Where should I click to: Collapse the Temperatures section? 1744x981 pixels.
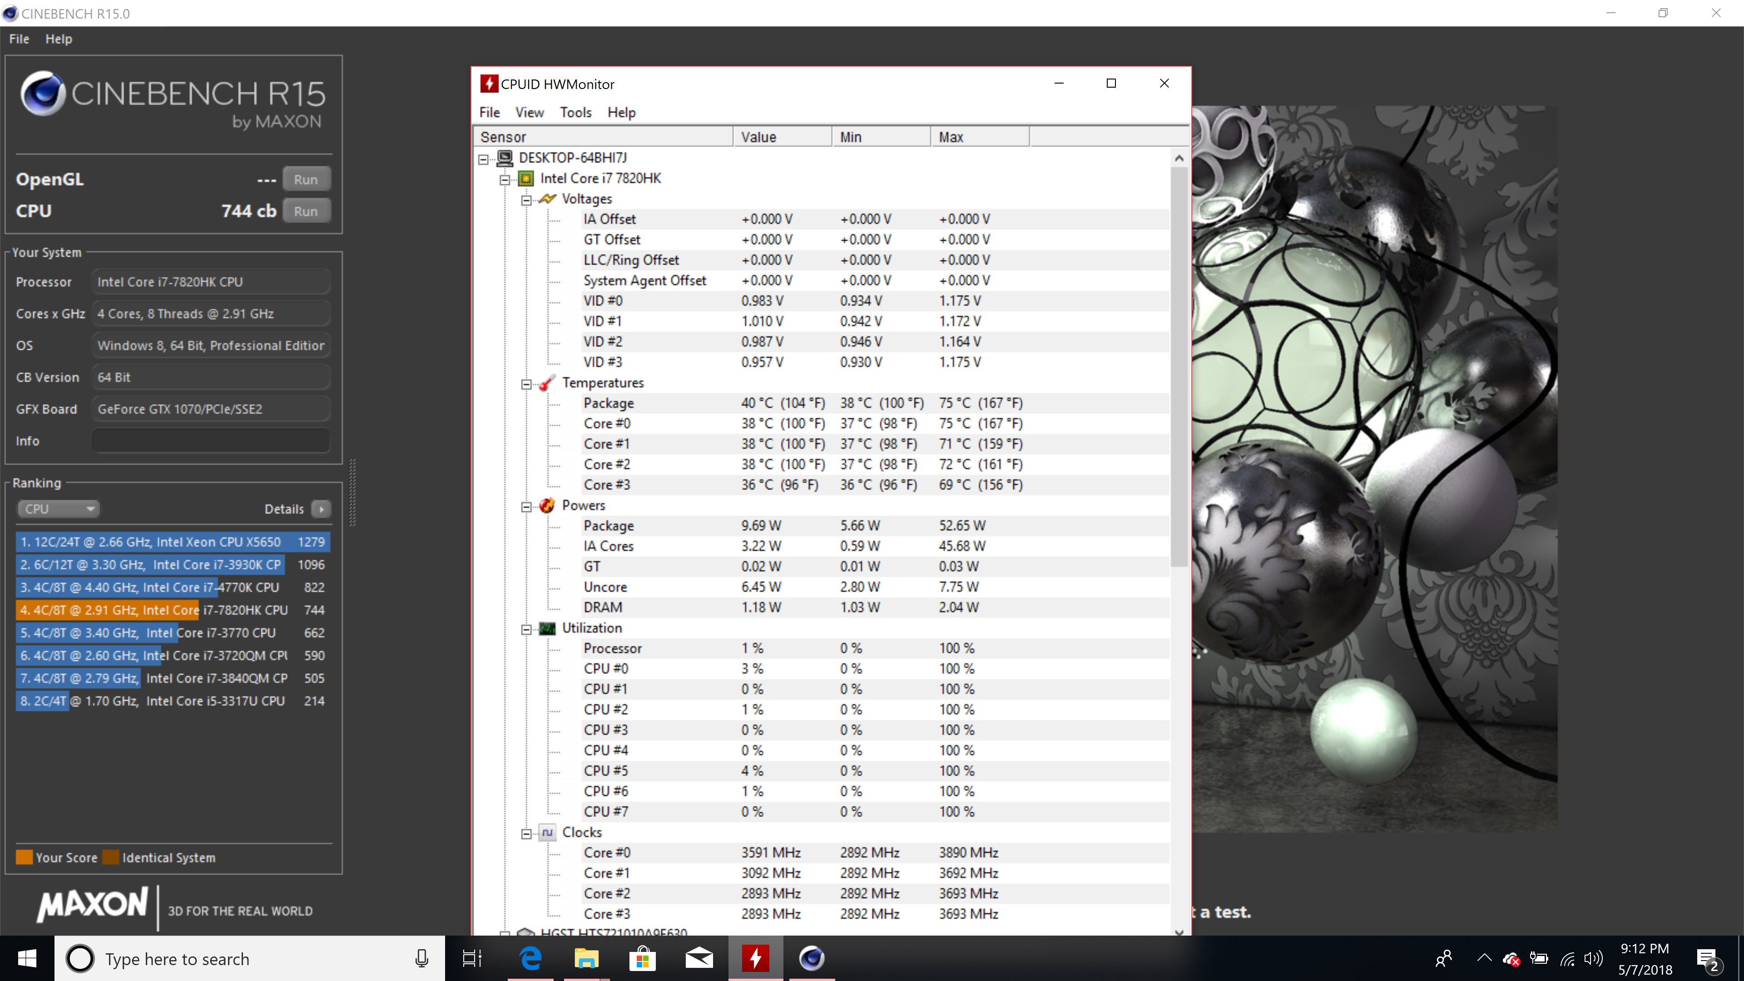tap(526, 385)
